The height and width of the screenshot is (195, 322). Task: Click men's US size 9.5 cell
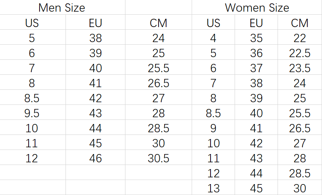(32, 113)
